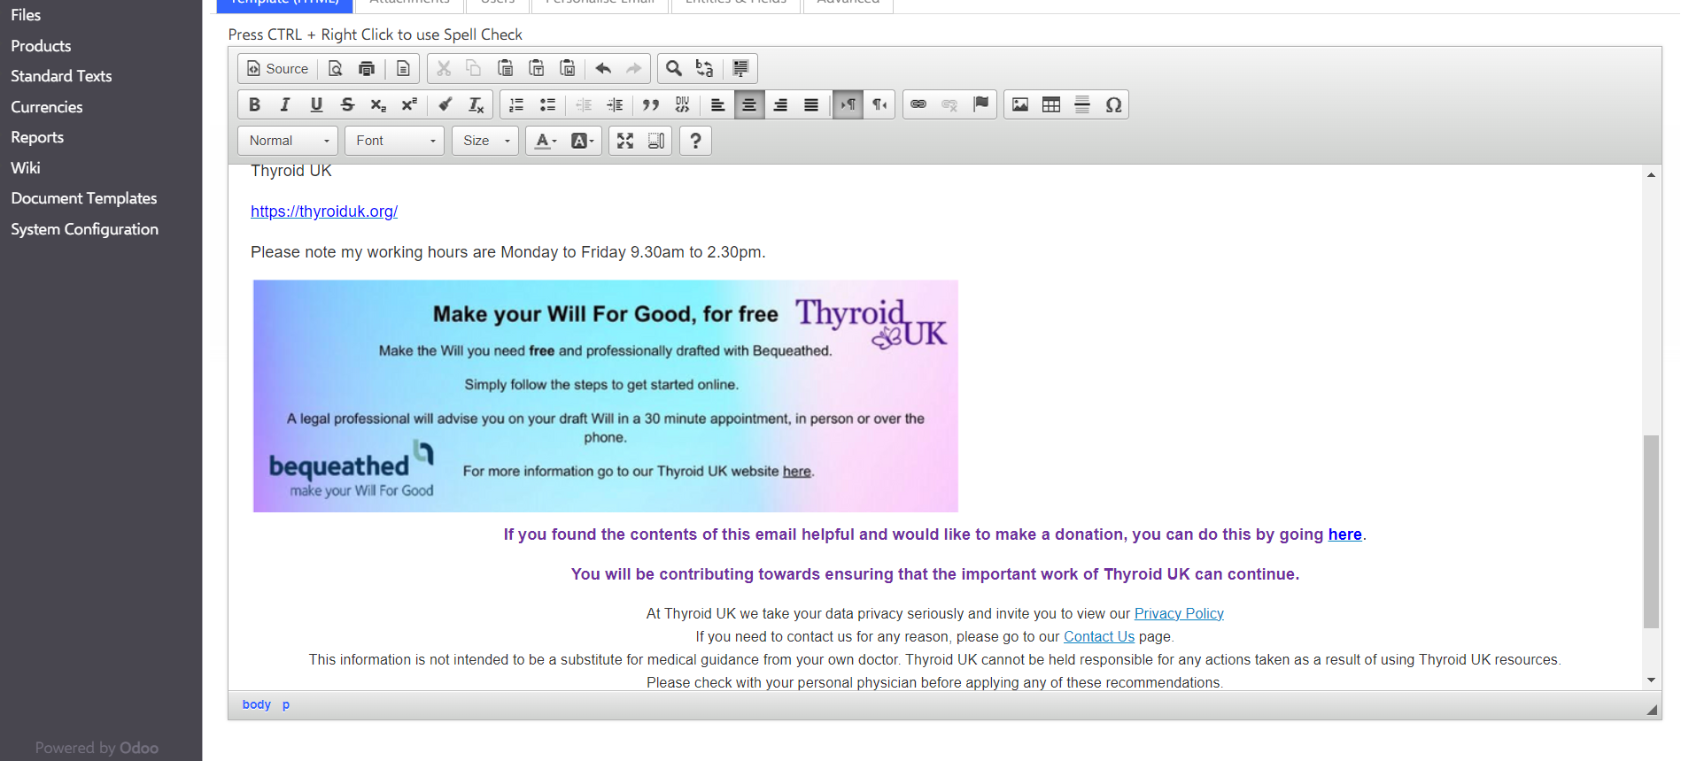
Task: Increase indent of the paragraph
Action: 615,104
